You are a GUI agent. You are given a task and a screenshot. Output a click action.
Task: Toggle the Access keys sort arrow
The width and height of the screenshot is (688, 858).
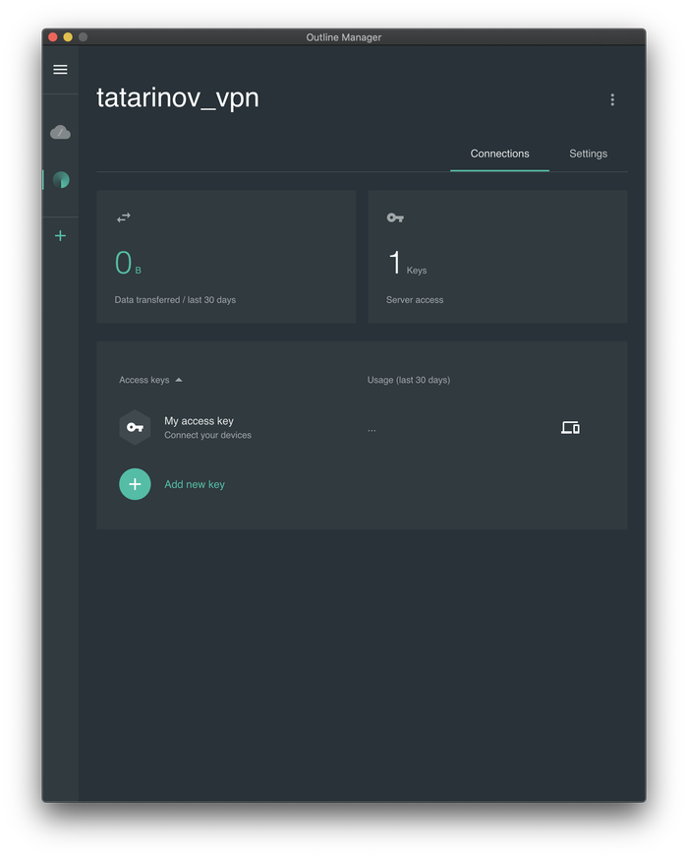[x=179, y=380]
